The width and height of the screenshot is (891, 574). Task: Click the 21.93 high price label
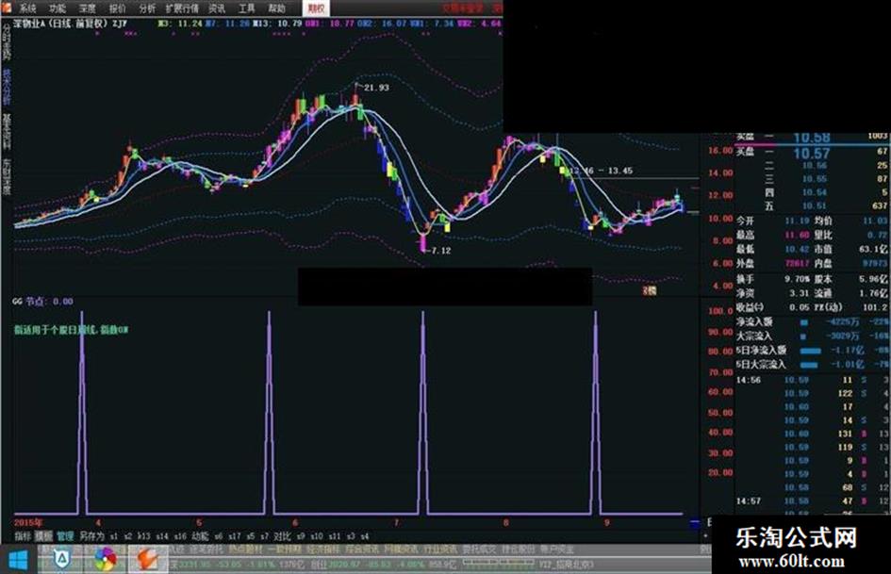point(377,88)
